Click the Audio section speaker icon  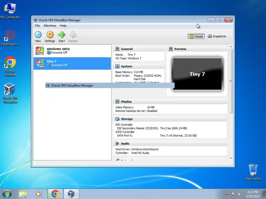click(x=117, y=144)
